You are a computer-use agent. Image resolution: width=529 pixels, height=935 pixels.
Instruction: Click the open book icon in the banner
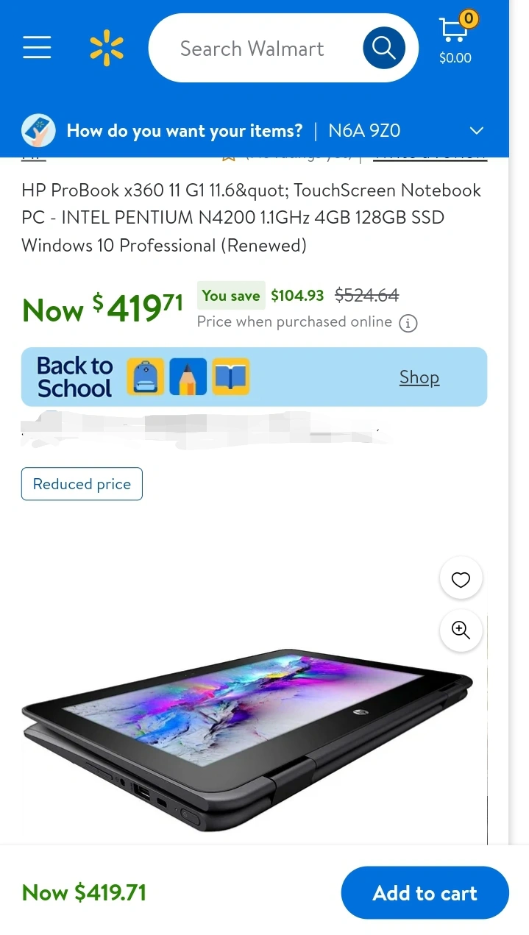pos(231,377)
